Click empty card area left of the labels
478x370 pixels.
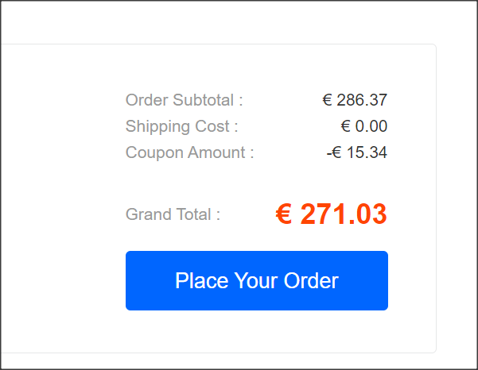click(x=61, y=183)
